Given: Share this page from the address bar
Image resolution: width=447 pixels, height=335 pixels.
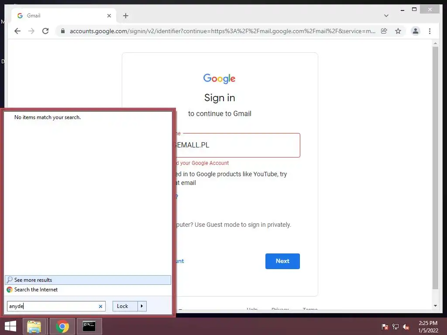Looking at the screenshot, I should [x=384, y=31].
